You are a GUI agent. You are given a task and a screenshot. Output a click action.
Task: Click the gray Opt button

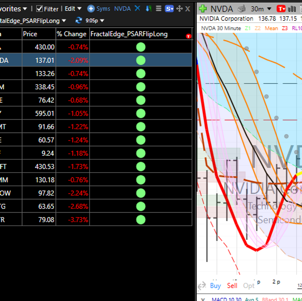(x=249, y=286)
